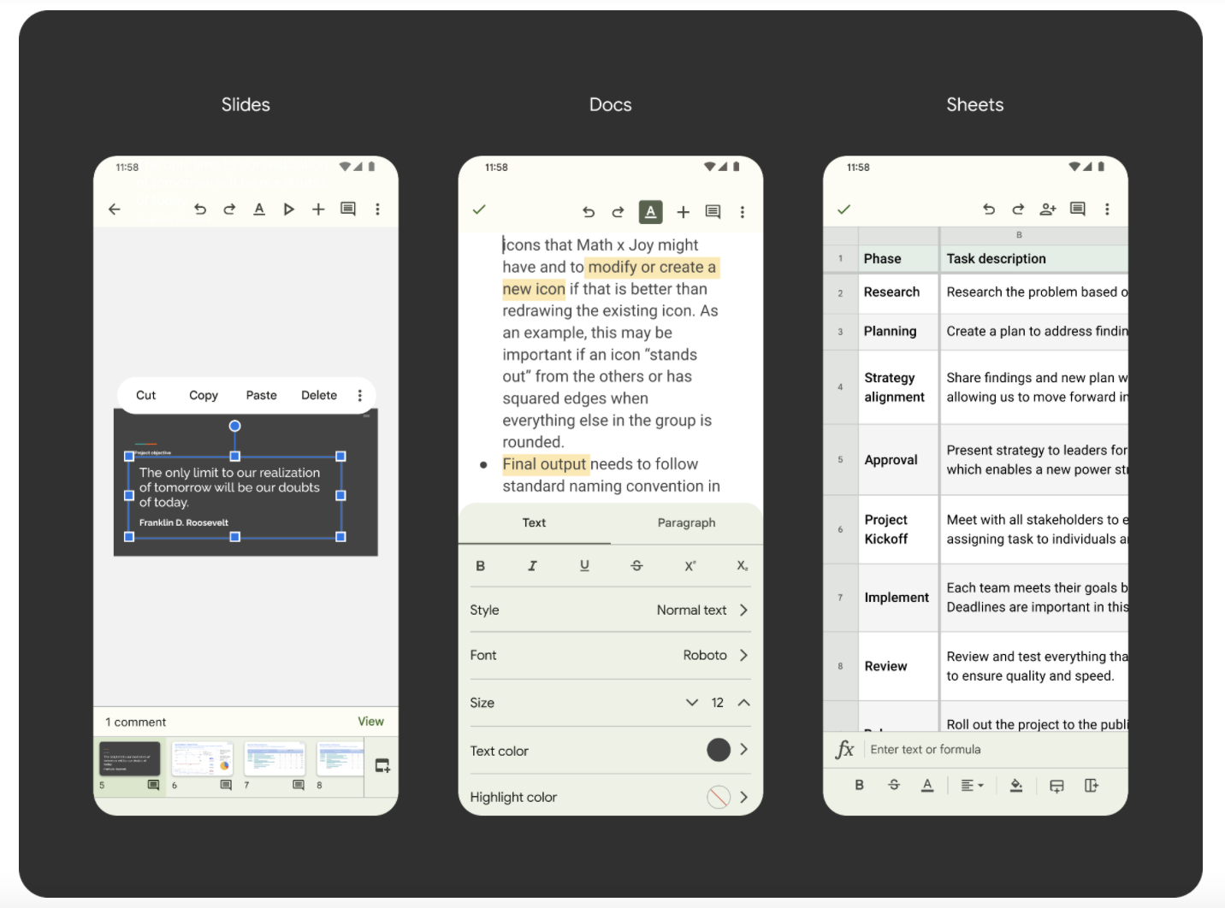Toggle underline formatting in Docs
This screenshot has height=908, width=1225.
tap(584, 565)
